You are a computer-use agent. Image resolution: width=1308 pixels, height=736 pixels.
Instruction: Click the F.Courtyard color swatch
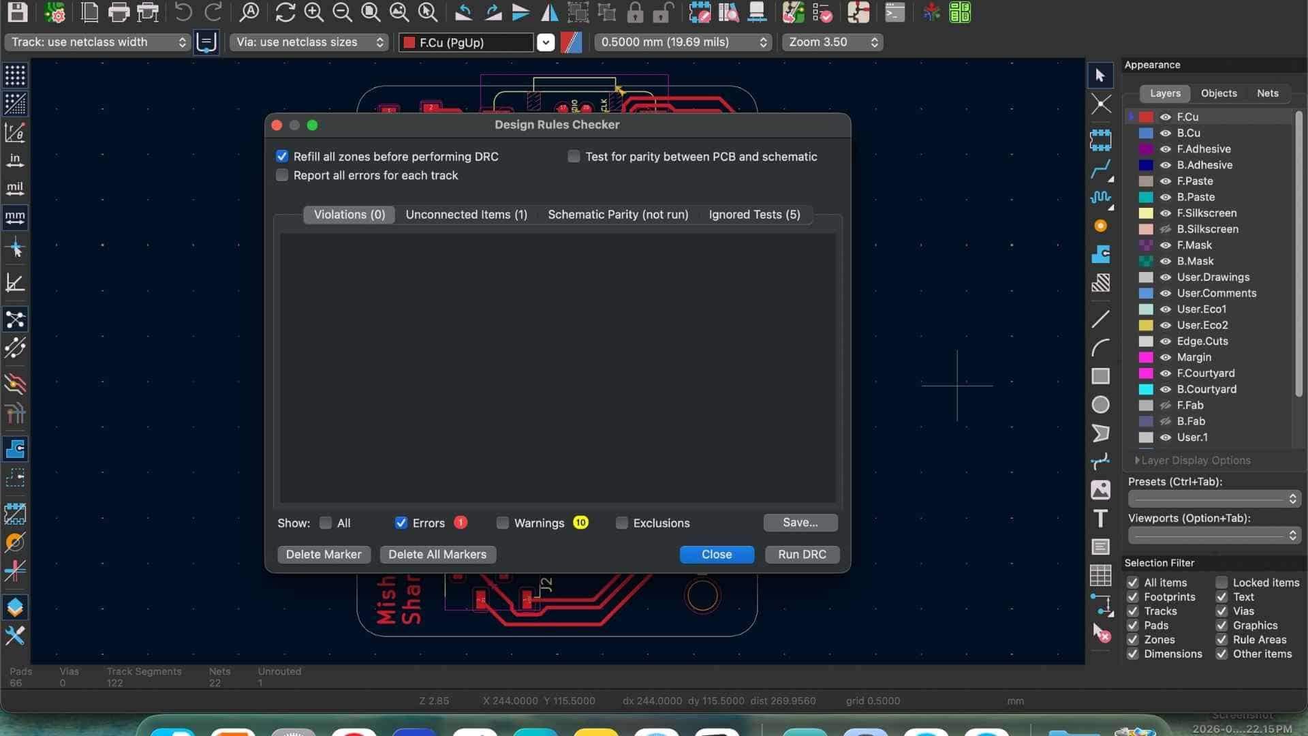click(x=1146, y=373)
